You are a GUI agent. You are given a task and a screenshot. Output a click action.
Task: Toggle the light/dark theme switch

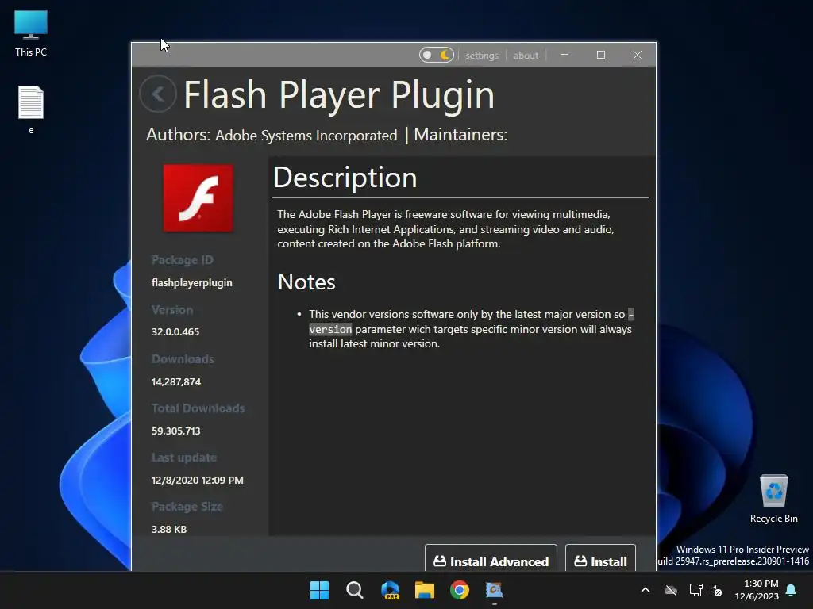point(436,55)
